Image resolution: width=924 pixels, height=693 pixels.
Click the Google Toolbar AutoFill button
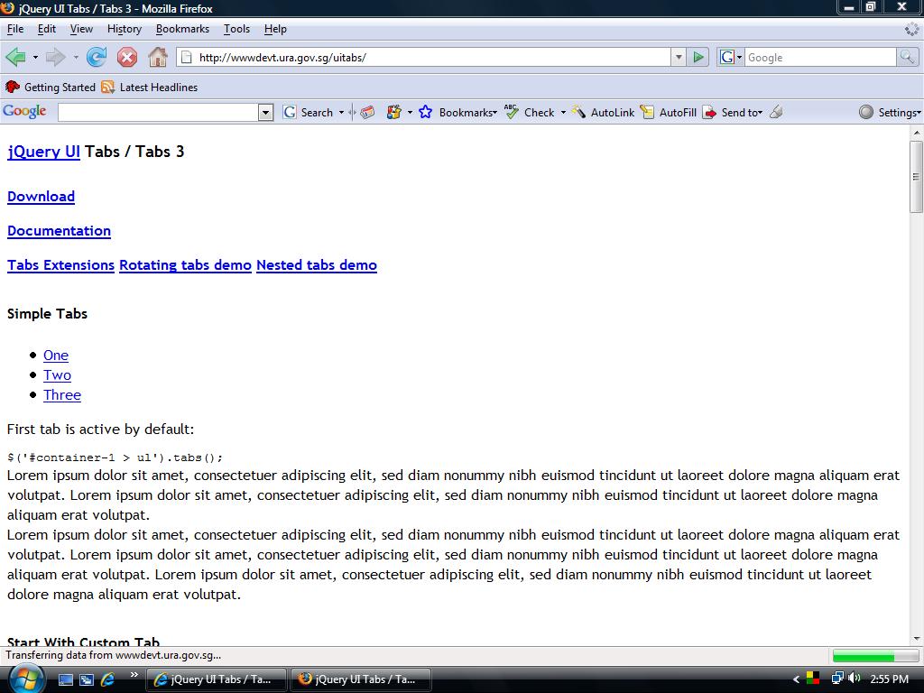(x=669, y=113)
